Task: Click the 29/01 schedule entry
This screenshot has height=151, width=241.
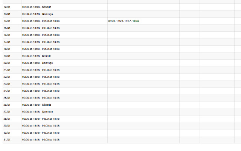Action: point(41,126)
